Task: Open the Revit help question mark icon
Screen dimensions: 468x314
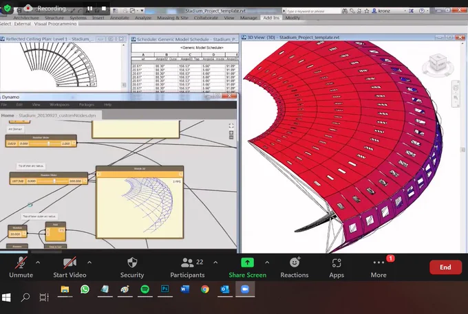Action: (422, 11)
